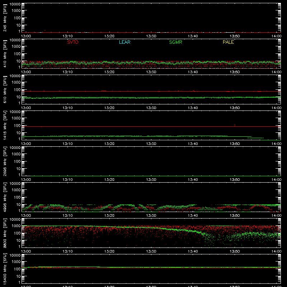
Task: Select the 410 MHz [SFU] axis title
Action: pos(5,53)
